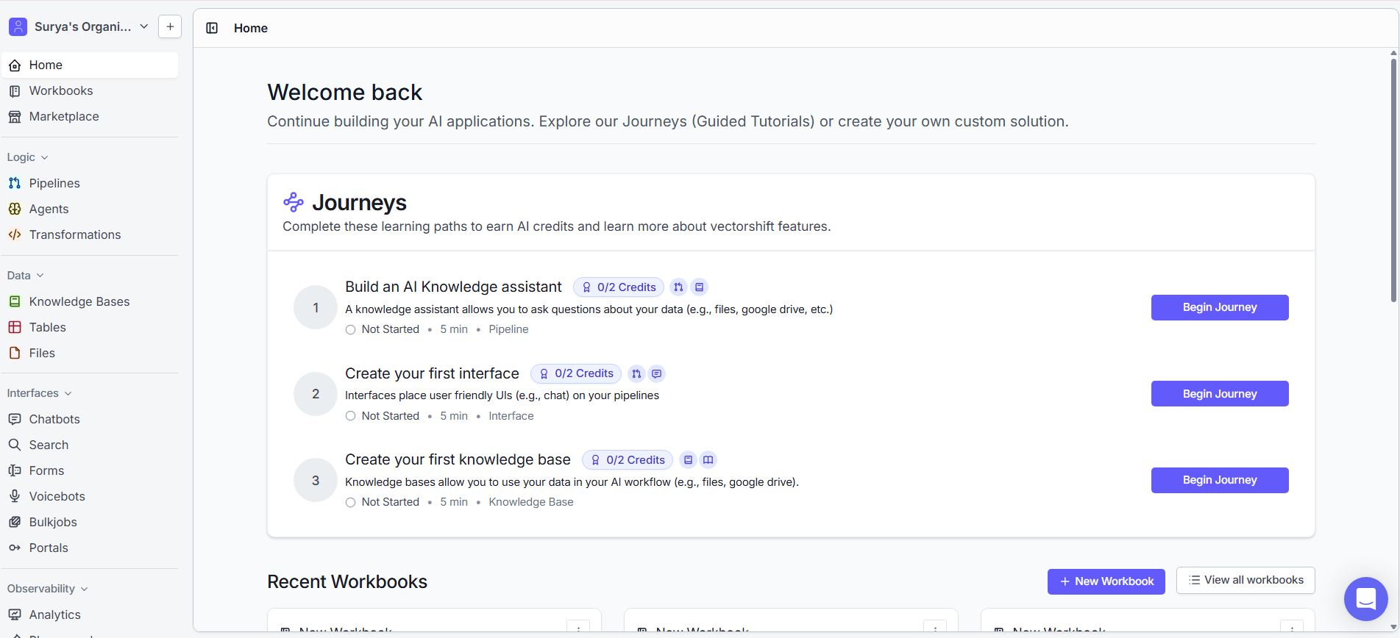Click the Forms icon in sidebar
This screenshot has width=1400, height=638.
15,470
